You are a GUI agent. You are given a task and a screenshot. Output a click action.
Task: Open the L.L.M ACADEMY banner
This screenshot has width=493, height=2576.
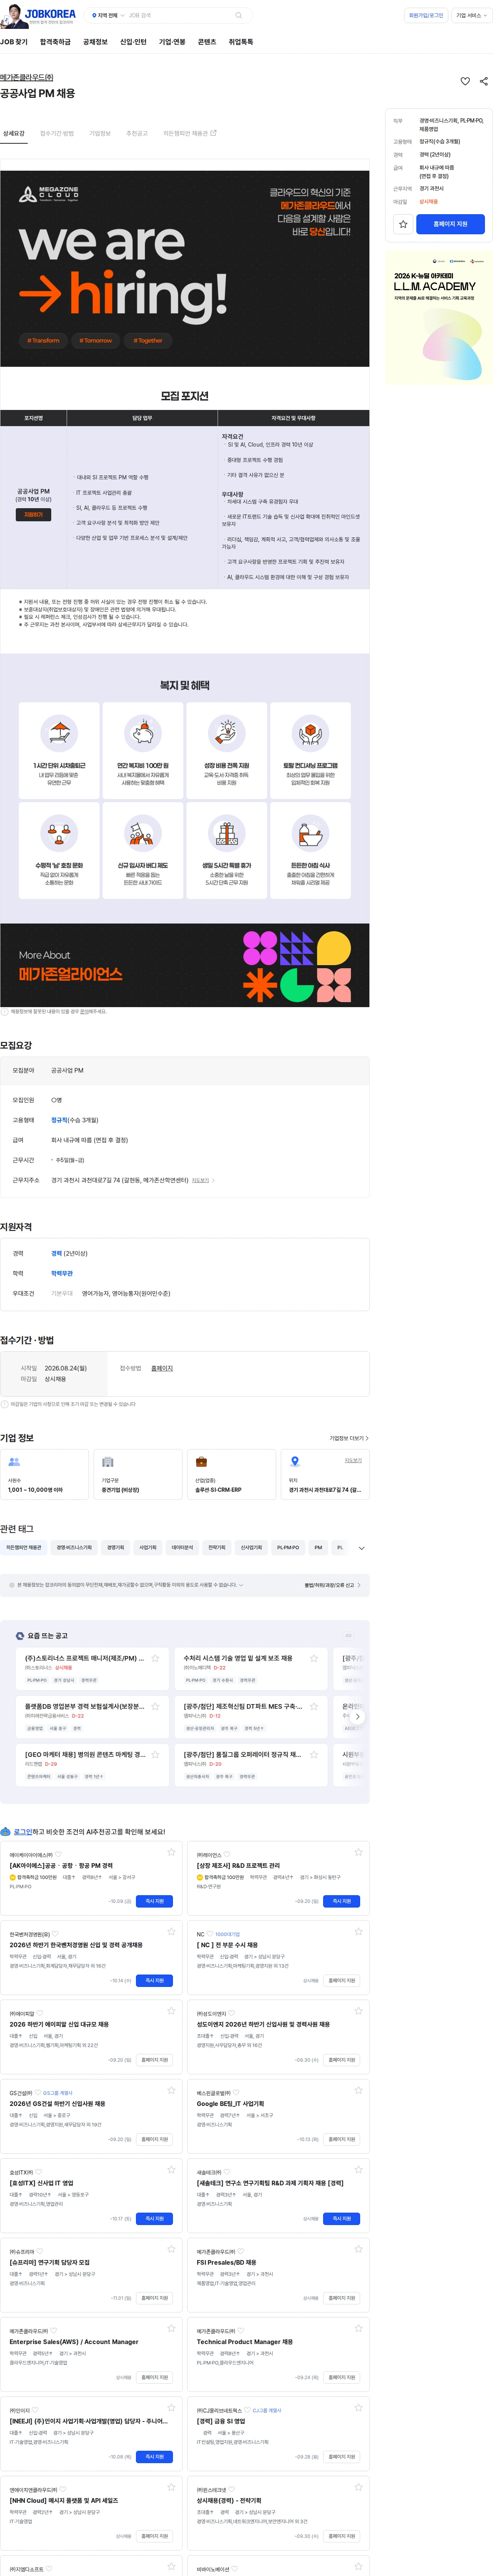(439, 317)
